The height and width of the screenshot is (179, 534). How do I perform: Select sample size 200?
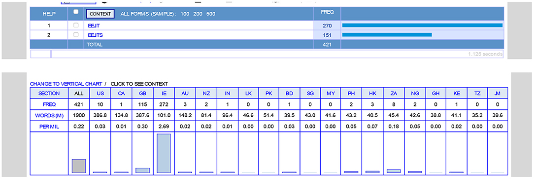point(198,14)
